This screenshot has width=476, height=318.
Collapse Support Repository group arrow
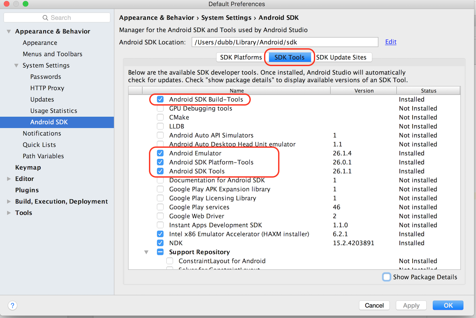tap(146, 252)
